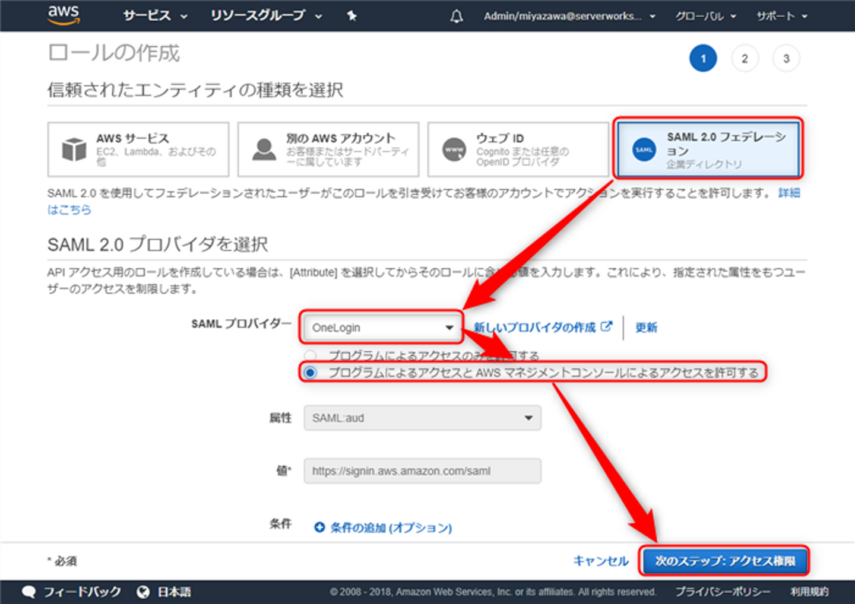Go to wizard step 2 indicator
The image size is (855, 604).
745,58
